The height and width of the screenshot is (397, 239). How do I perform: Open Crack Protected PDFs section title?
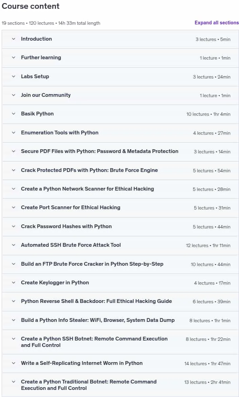[89, 170]
